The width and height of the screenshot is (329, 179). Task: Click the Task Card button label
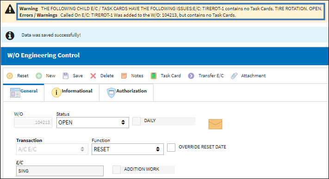pyautogui.click(x=171, y=76)
